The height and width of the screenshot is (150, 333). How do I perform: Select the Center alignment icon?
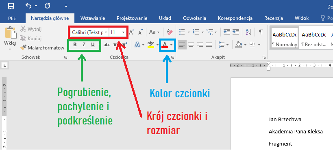pyautogui.click(x=191, y=45)
